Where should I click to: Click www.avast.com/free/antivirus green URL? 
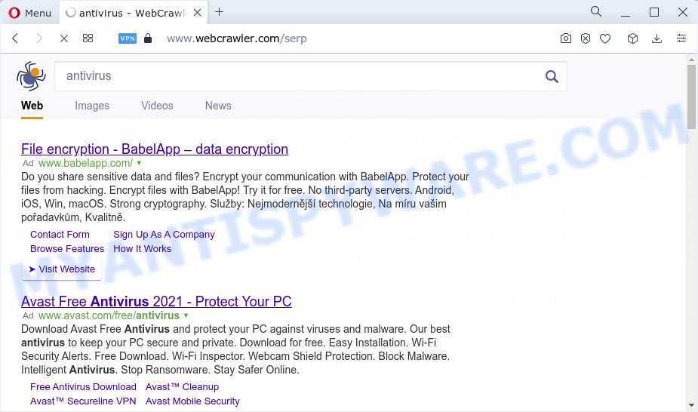coord(109,315)
